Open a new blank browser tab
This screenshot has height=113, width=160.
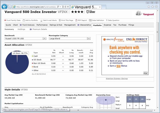click(x=104, y=7)
